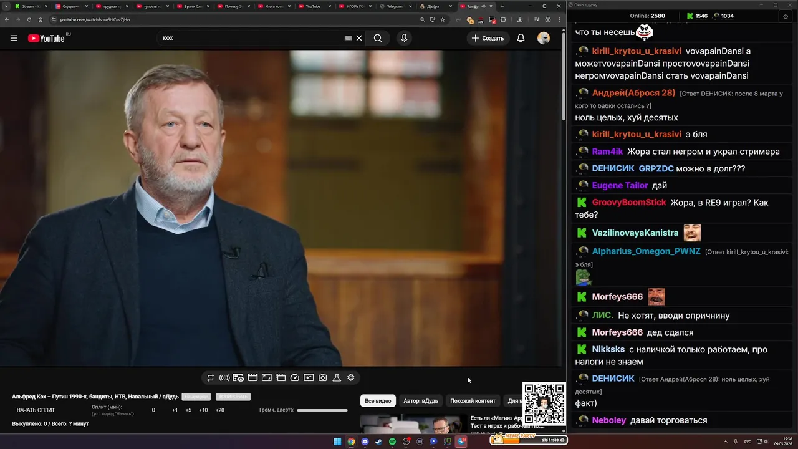Toggle the loop icon in player toolbar
The image size is (798, 449).
coord(210,377)
